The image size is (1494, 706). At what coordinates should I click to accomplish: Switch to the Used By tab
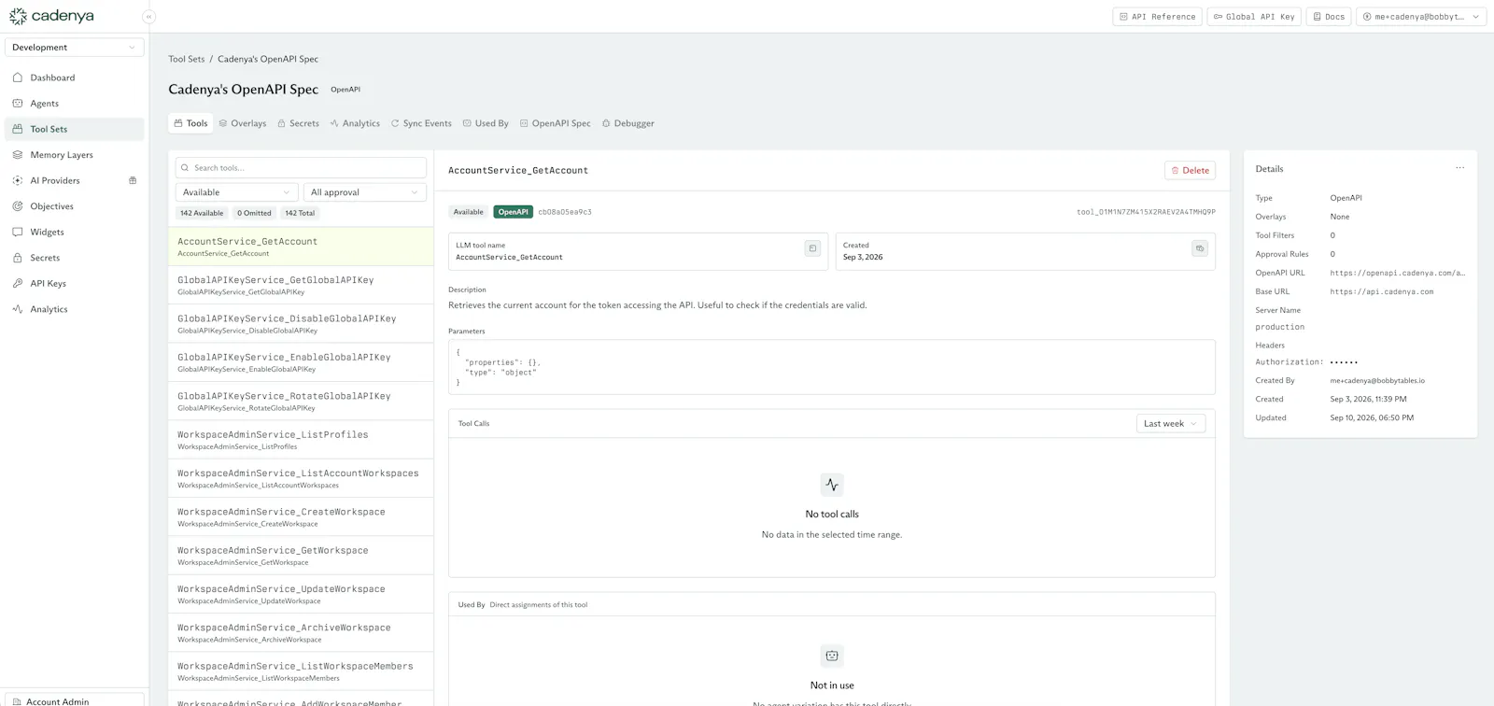pyautogui.click(x=486, y=123)
